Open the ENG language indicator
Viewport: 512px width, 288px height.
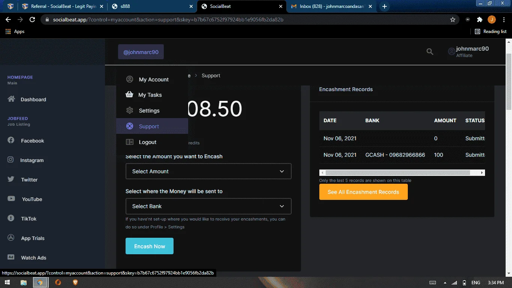click(476, 283)
